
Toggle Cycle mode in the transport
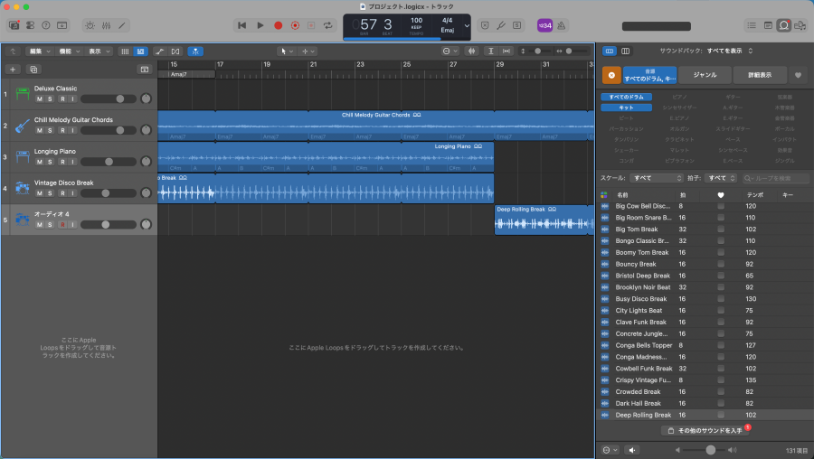click(x=330, y=25)
